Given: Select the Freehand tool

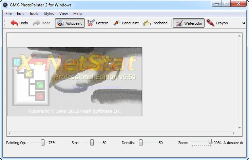Looking at the screenshot, I should coord(155,23).
